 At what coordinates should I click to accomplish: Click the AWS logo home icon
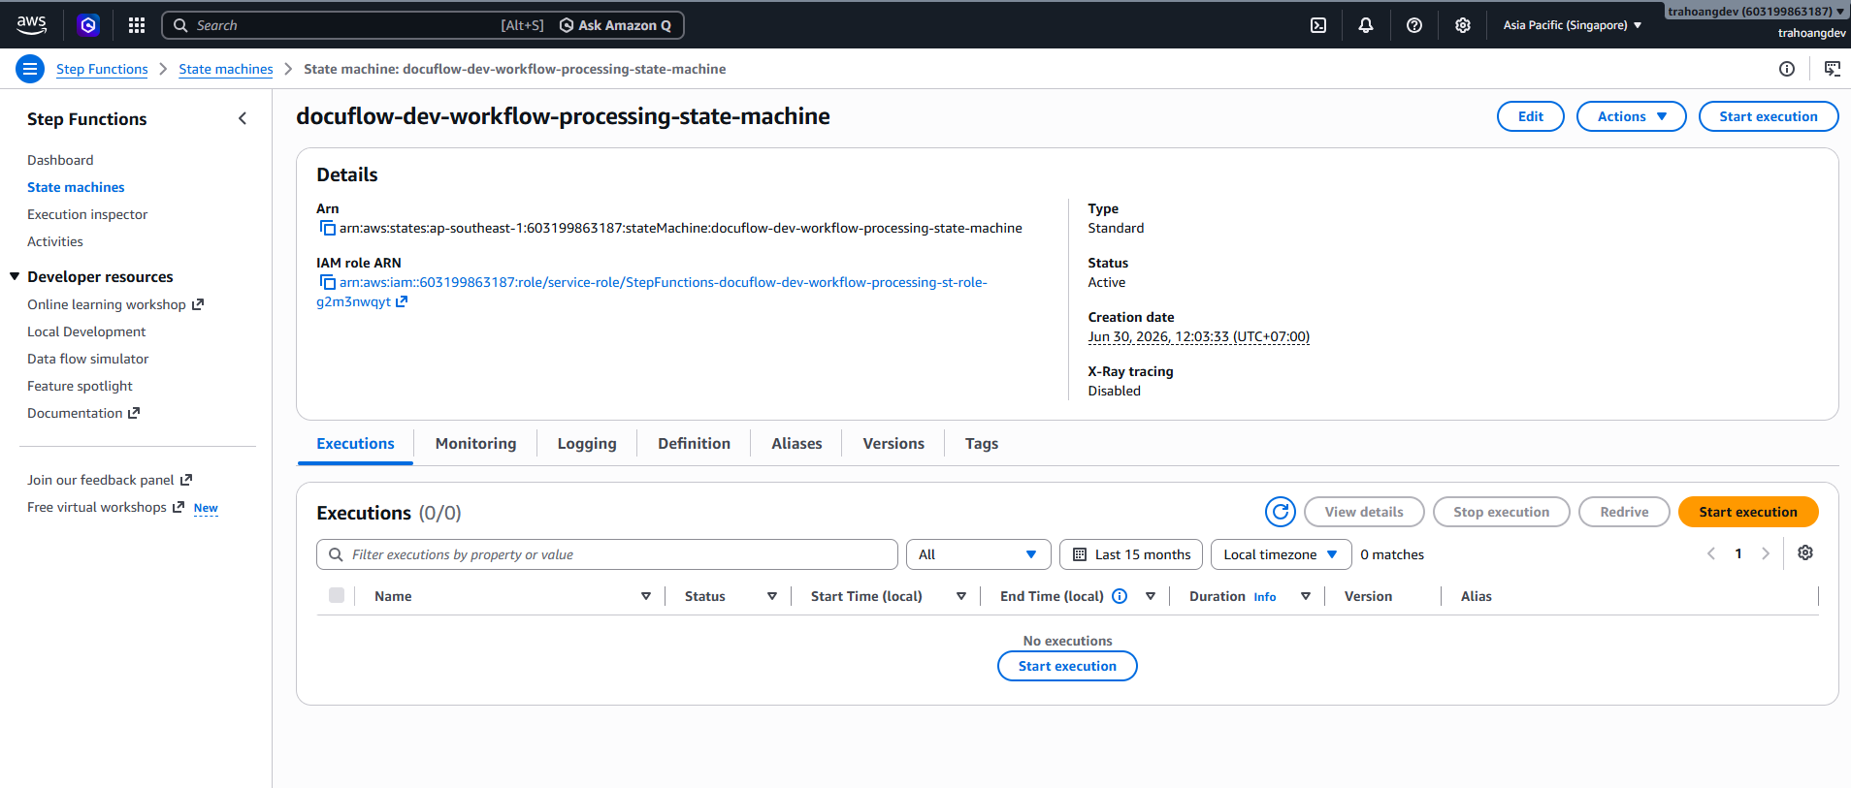31,24
